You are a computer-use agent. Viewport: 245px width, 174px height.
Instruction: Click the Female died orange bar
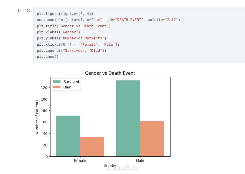(x=92, y=146)
